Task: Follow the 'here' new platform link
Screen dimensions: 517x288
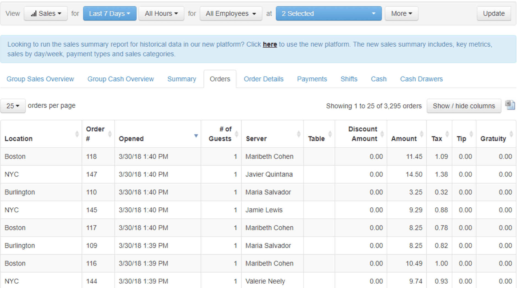Action: click(x=270, y=44)
